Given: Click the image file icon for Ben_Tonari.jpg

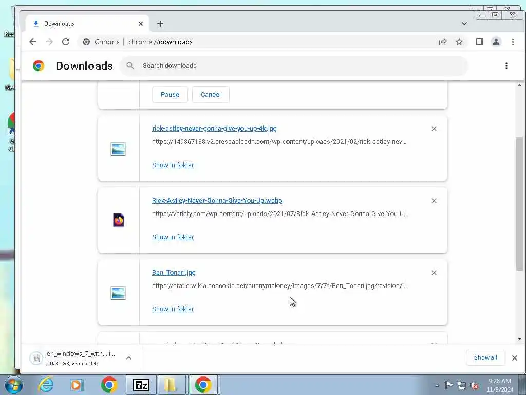Looking at the screenshot, I should coord(118,293).
